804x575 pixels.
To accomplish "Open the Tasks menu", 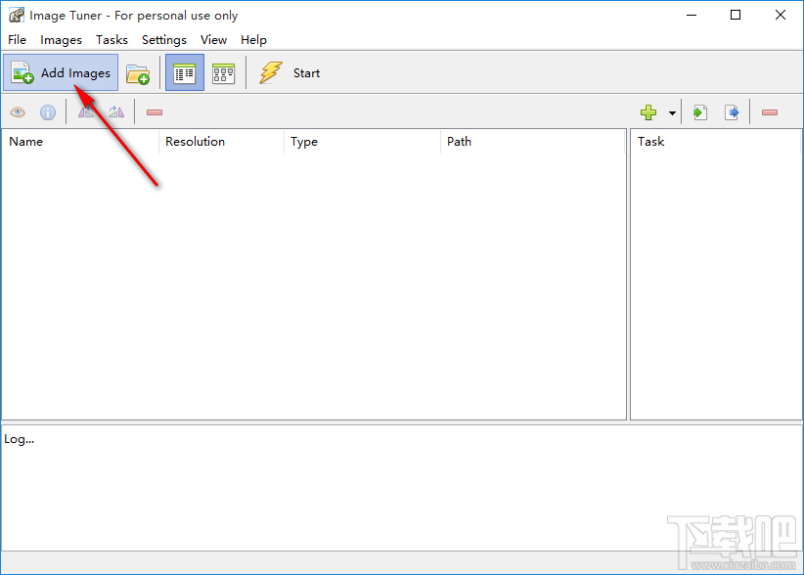I will click(112, 40).
